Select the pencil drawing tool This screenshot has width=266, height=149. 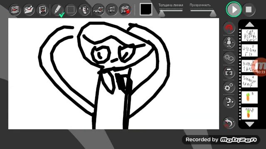(58, 10)
